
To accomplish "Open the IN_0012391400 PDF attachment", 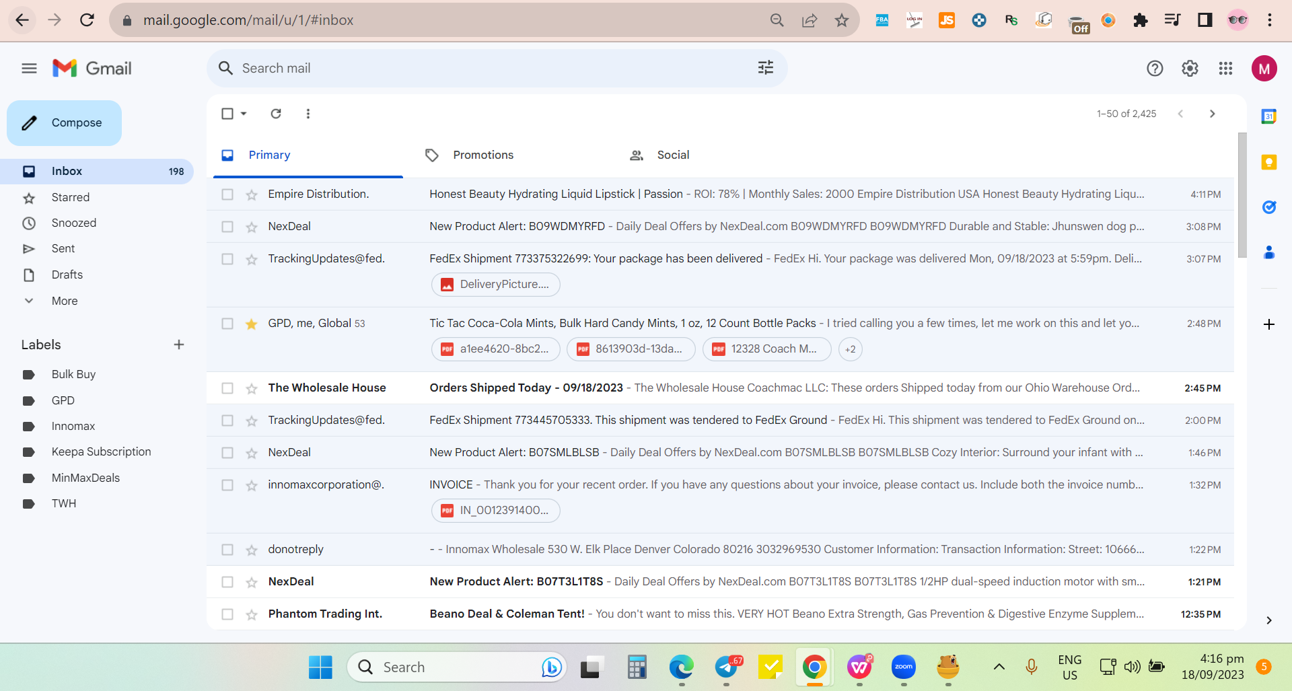I will tap(496, 511).
